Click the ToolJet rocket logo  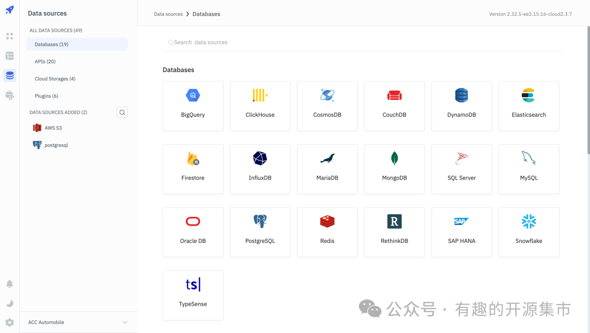[x=10, y=10]
